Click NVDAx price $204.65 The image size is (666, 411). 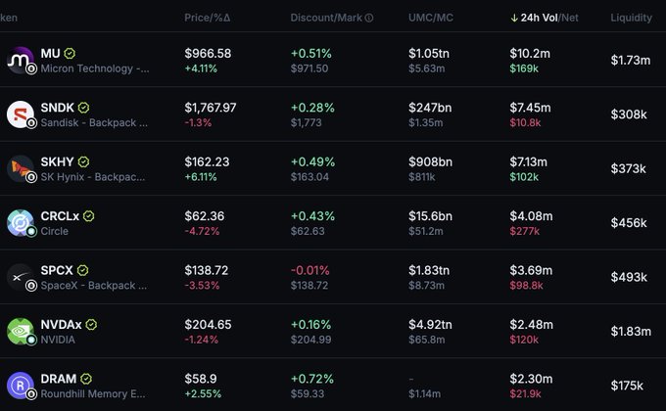coord(208,325)
